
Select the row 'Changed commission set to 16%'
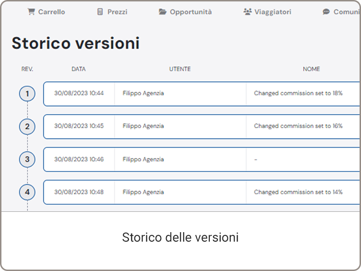click(x=202, y=126)
